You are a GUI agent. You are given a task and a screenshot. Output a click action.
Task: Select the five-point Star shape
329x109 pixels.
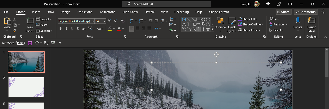[208, 29]
